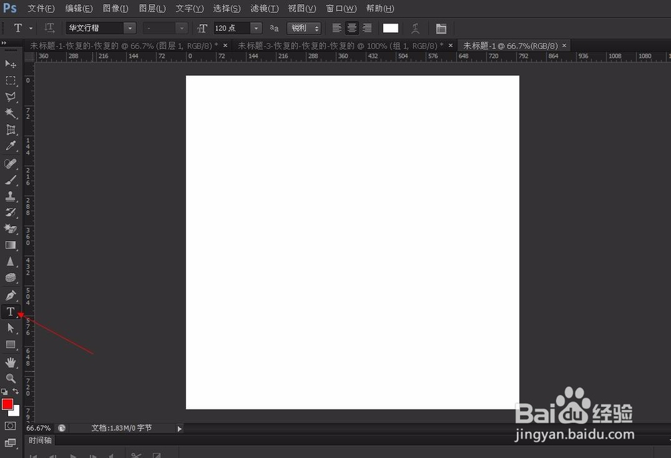Center align the text
The width and height of the screenshot is (671, 458).
(352, 28)
